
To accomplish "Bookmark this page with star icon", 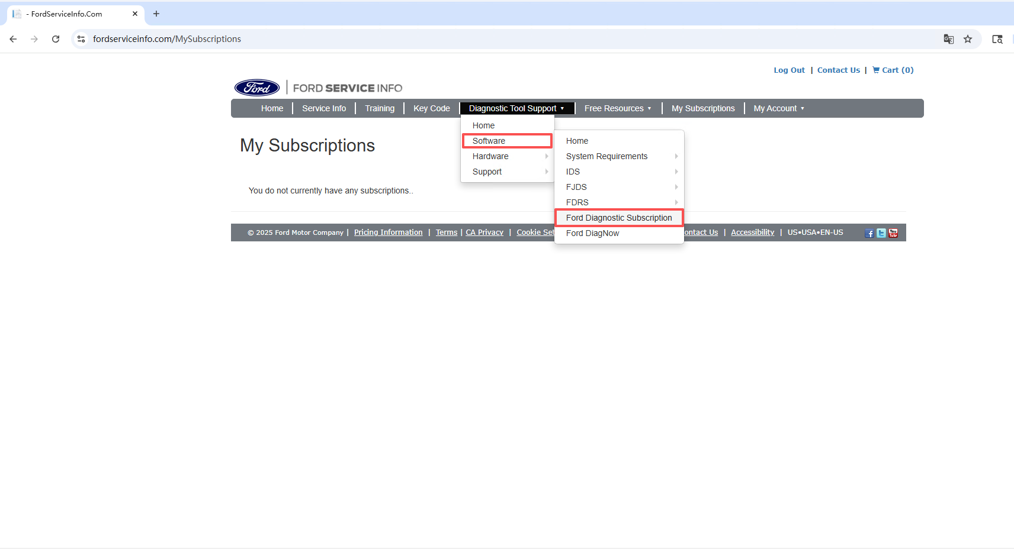I will [968, 39].
